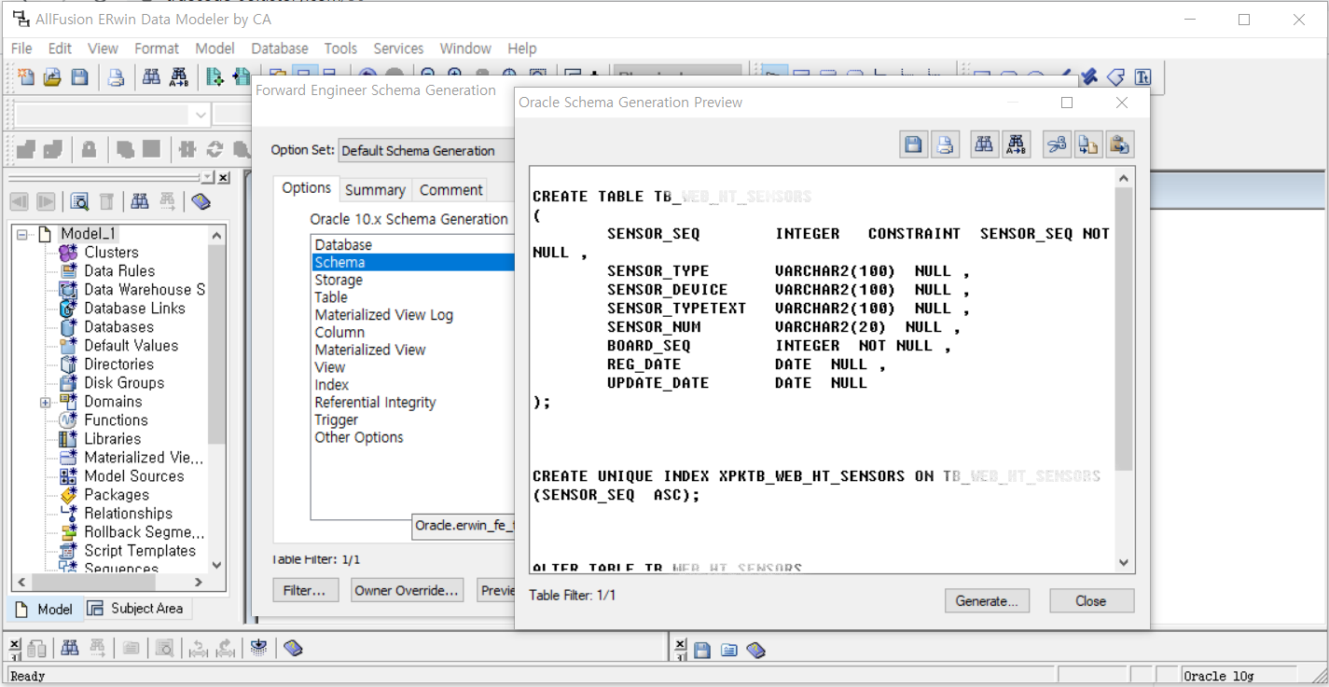Switch to the Summary tab

pyautogui.click(x=375, y=190)
